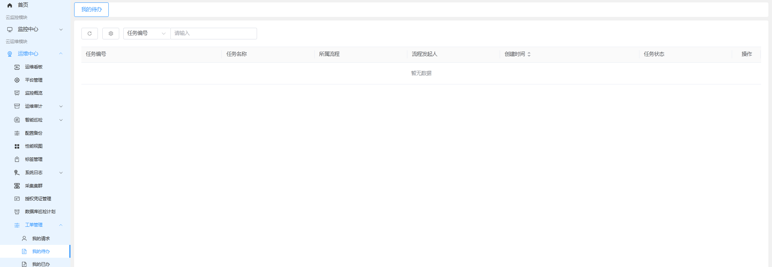The width and height of the screenshot is (772, 267).
Task: Click the home icon beside 首页
Action: [x=10, y=5]
